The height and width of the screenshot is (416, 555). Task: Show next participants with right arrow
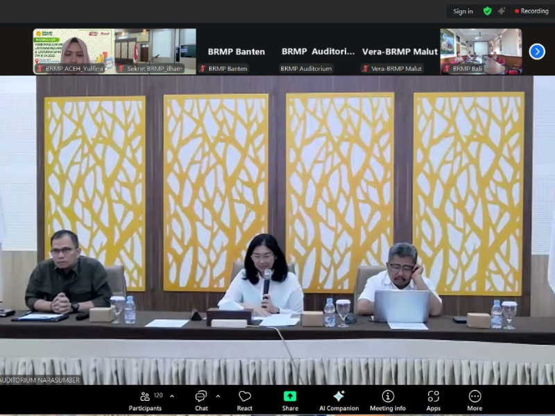(x=536, y=51)
